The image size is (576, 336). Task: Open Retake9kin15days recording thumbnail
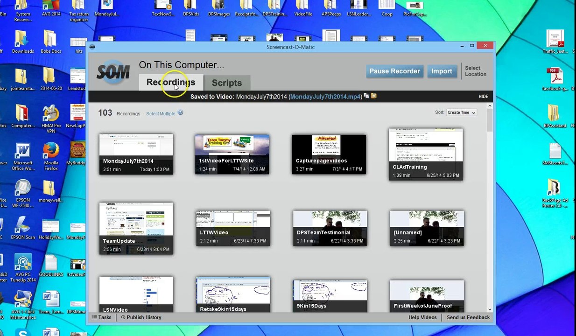pyautogui.click(x=233, y=294)
